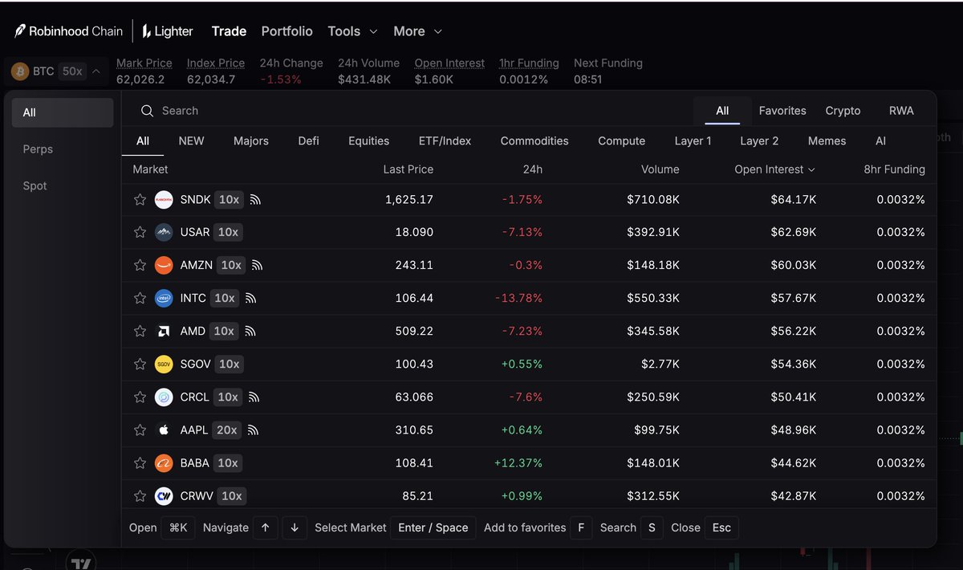Open the Trade page
This screenshot has height=570, width=963.
pos(229,31)
